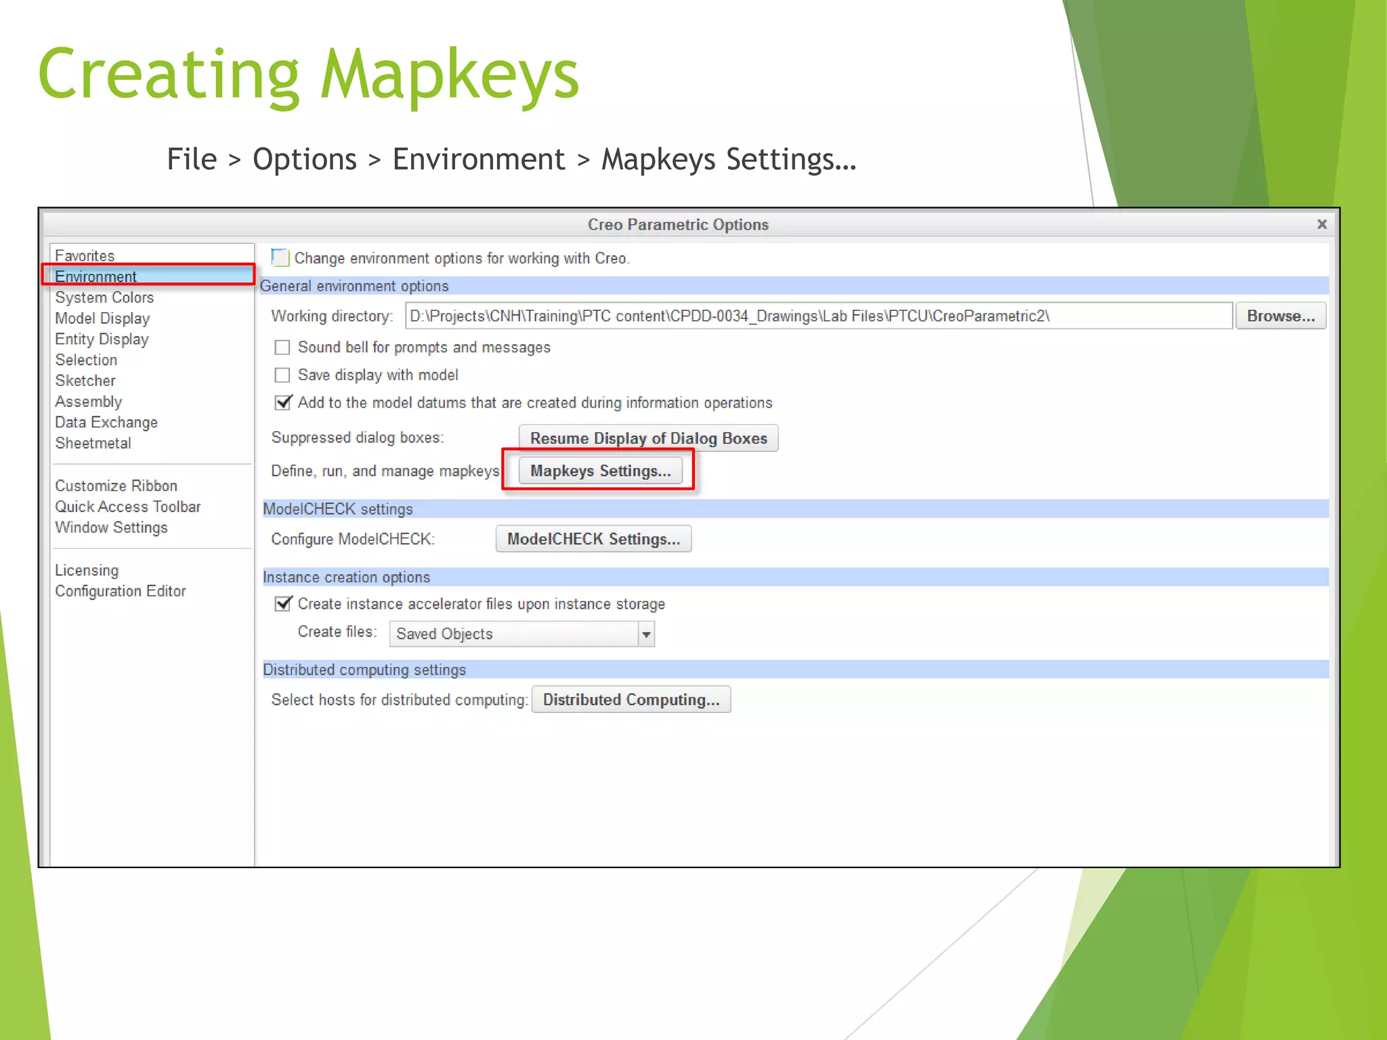Open Data Exchange options
The height and width of the screenshot is (1040, 1387).
106,422
